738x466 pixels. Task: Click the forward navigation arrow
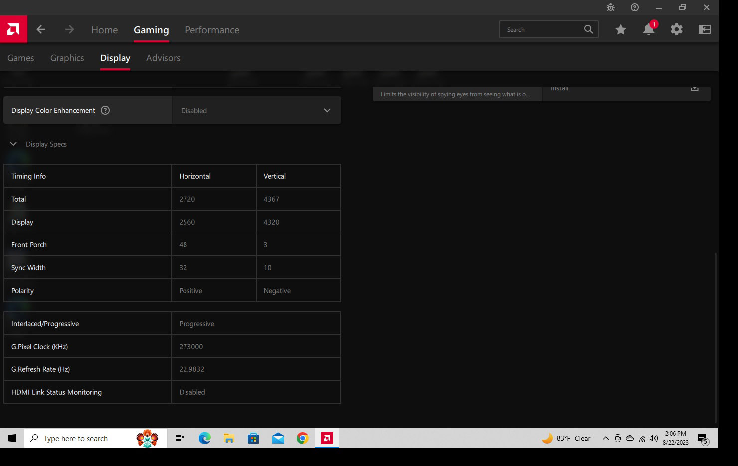tap(69, 30)
